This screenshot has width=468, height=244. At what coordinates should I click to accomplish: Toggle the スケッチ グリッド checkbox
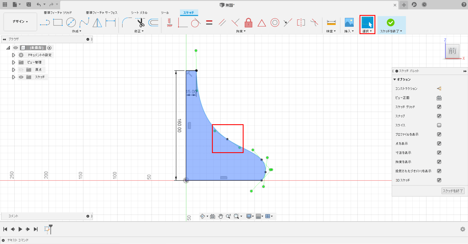[439, 107]
